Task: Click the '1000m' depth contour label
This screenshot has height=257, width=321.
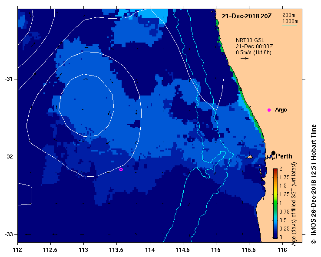Action: tap(290, 21)
